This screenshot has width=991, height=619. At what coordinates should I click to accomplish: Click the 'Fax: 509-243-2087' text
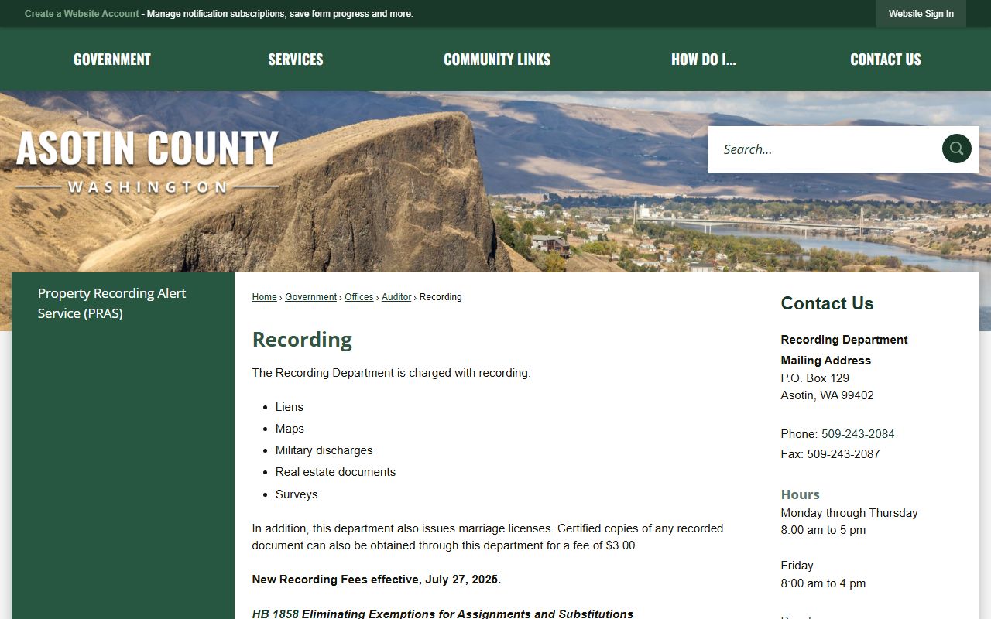click(x=830, y=454)
